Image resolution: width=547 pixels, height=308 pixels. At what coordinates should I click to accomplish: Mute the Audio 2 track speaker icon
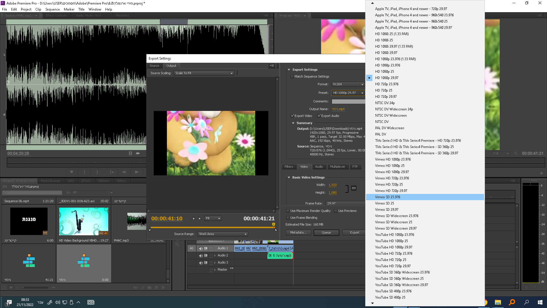tap(201, 256)
